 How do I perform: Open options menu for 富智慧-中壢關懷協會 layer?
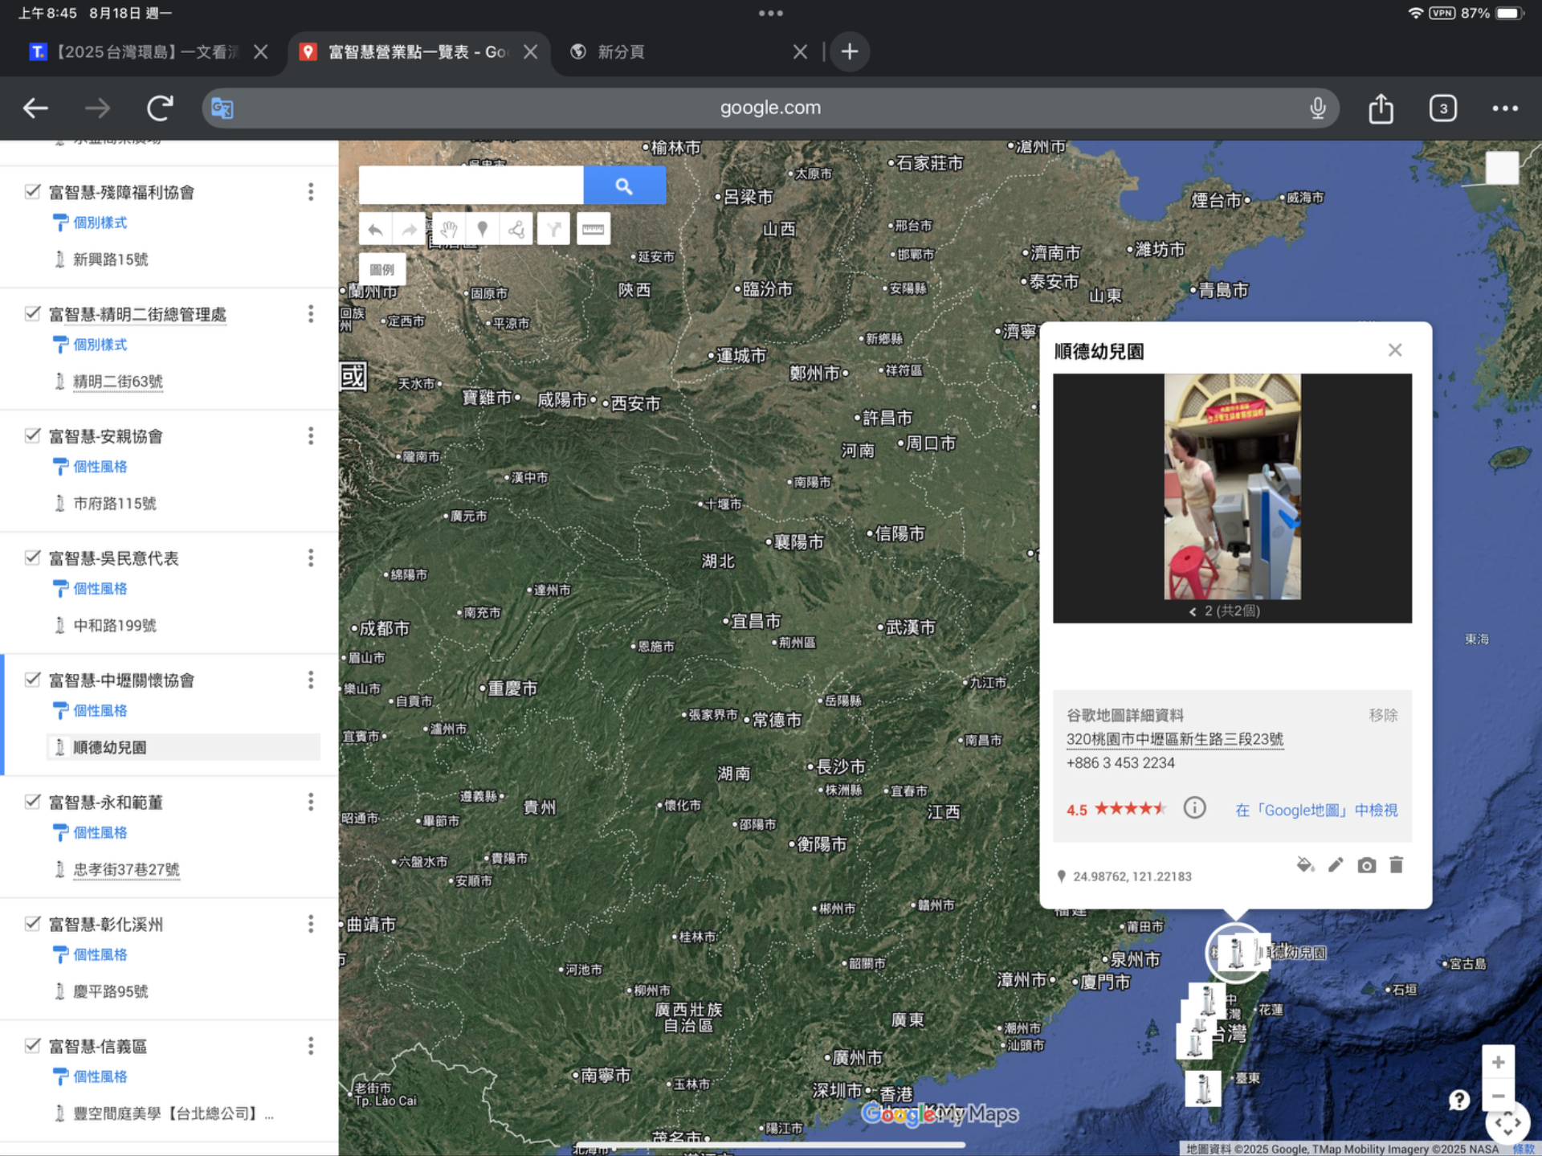click(311, 680)
